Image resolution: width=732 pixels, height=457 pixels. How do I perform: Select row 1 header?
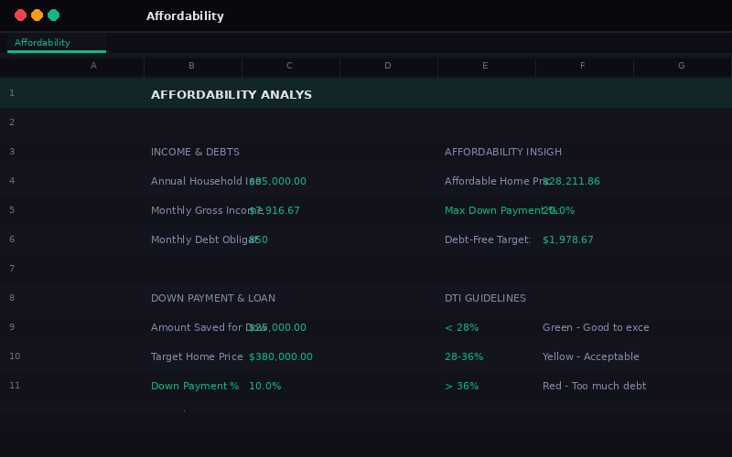pyautogui.click(x=12, y=93)
